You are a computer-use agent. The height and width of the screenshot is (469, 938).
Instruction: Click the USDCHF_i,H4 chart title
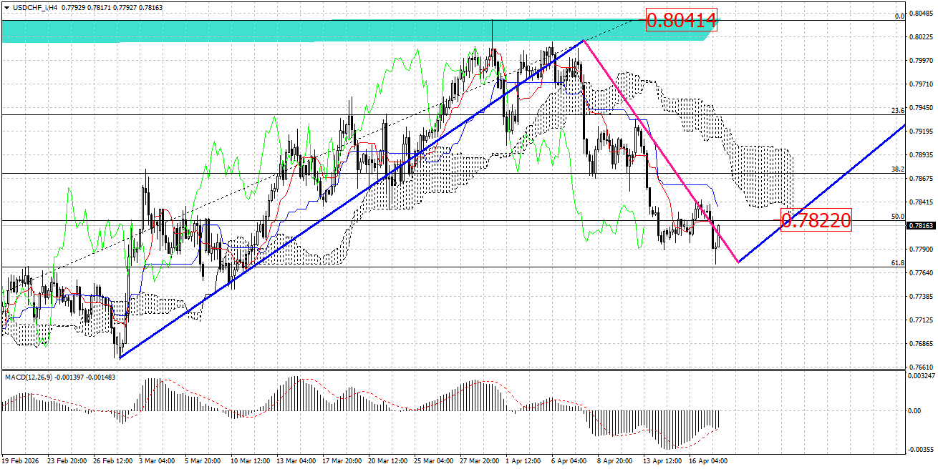pos(36,7)
